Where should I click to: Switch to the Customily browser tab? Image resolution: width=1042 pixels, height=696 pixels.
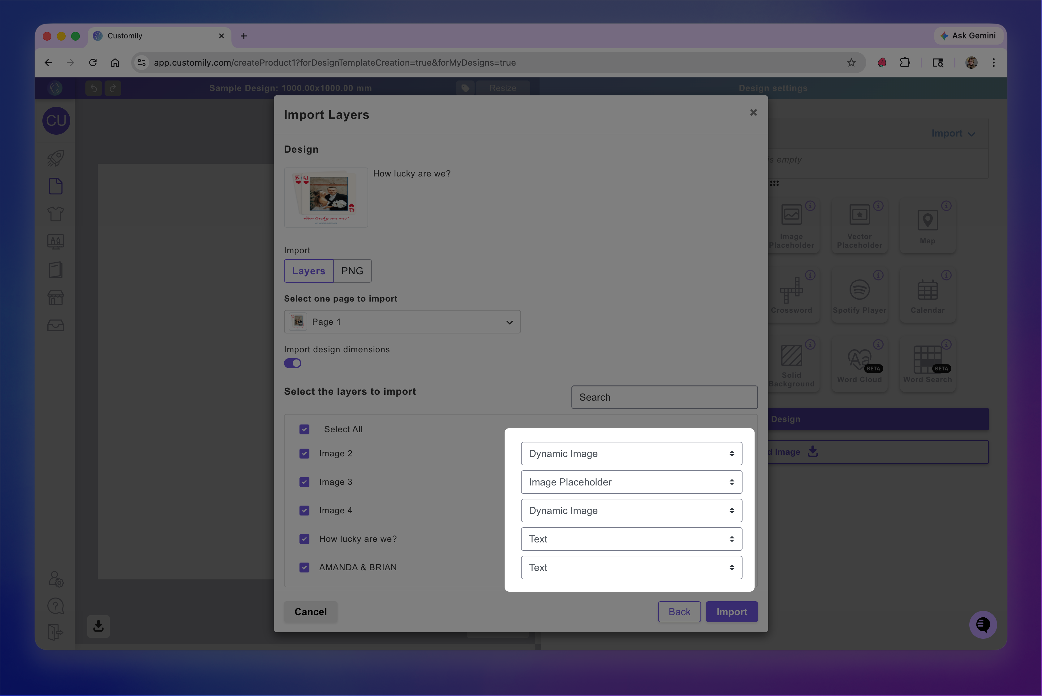pyautogui.click(x=160, y=36)
